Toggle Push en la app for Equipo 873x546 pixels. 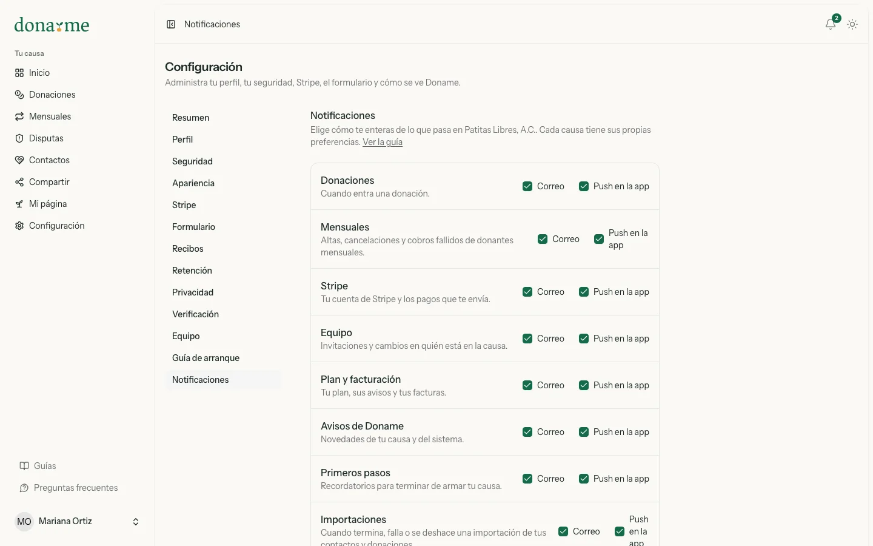[x=584, y=339]
